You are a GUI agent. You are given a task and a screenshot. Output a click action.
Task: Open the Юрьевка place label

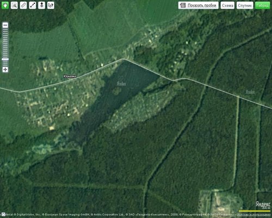coord(70,76)
